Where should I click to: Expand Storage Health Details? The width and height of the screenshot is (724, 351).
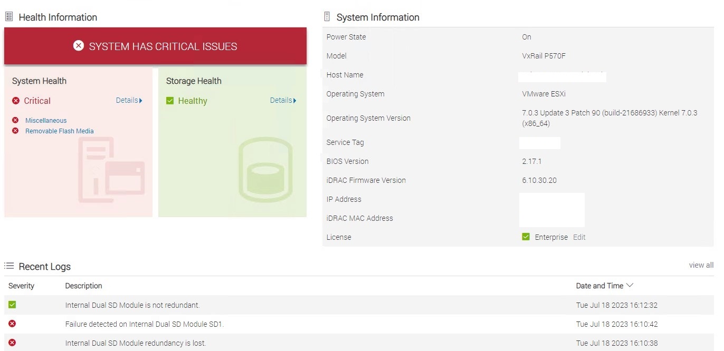pos(282,100)
